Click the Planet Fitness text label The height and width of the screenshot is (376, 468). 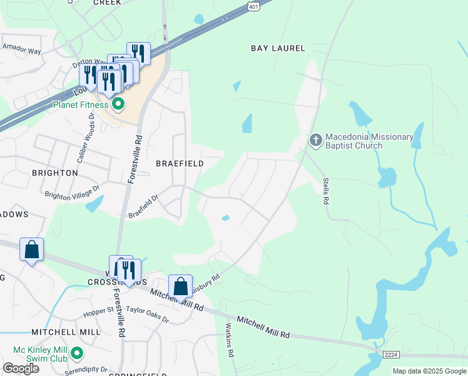[x=81, y=105]
